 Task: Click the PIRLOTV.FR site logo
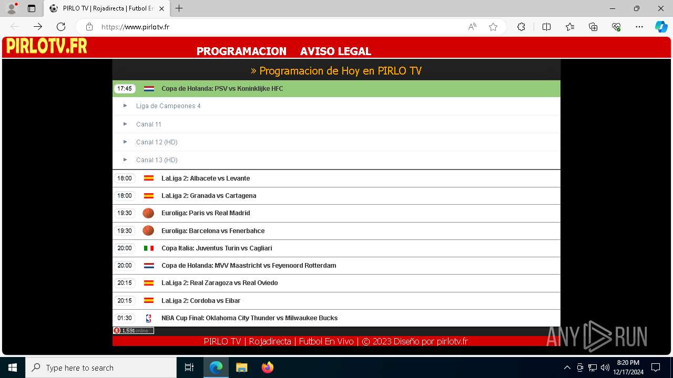46,47
